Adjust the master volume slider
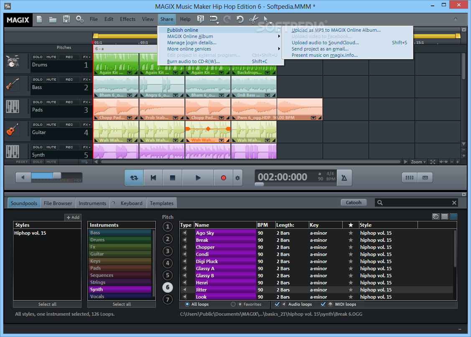Image resolution: width=471 pixels, height=337 pixels. (x=57, y=175)
